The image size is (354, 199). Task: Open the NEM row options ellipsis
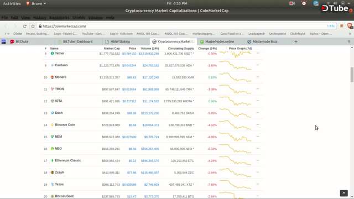(x=258, y=137)
